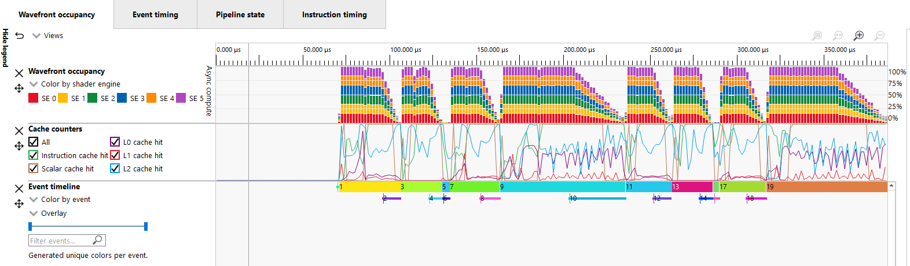The width and height of the screenshot is (910, 266).
Task: Click the Async compute vertical label
Action: click(x=209, y=91)
